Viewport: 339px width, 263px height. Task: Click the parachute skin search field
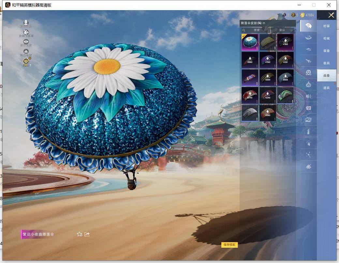click(x=257, y=30)
